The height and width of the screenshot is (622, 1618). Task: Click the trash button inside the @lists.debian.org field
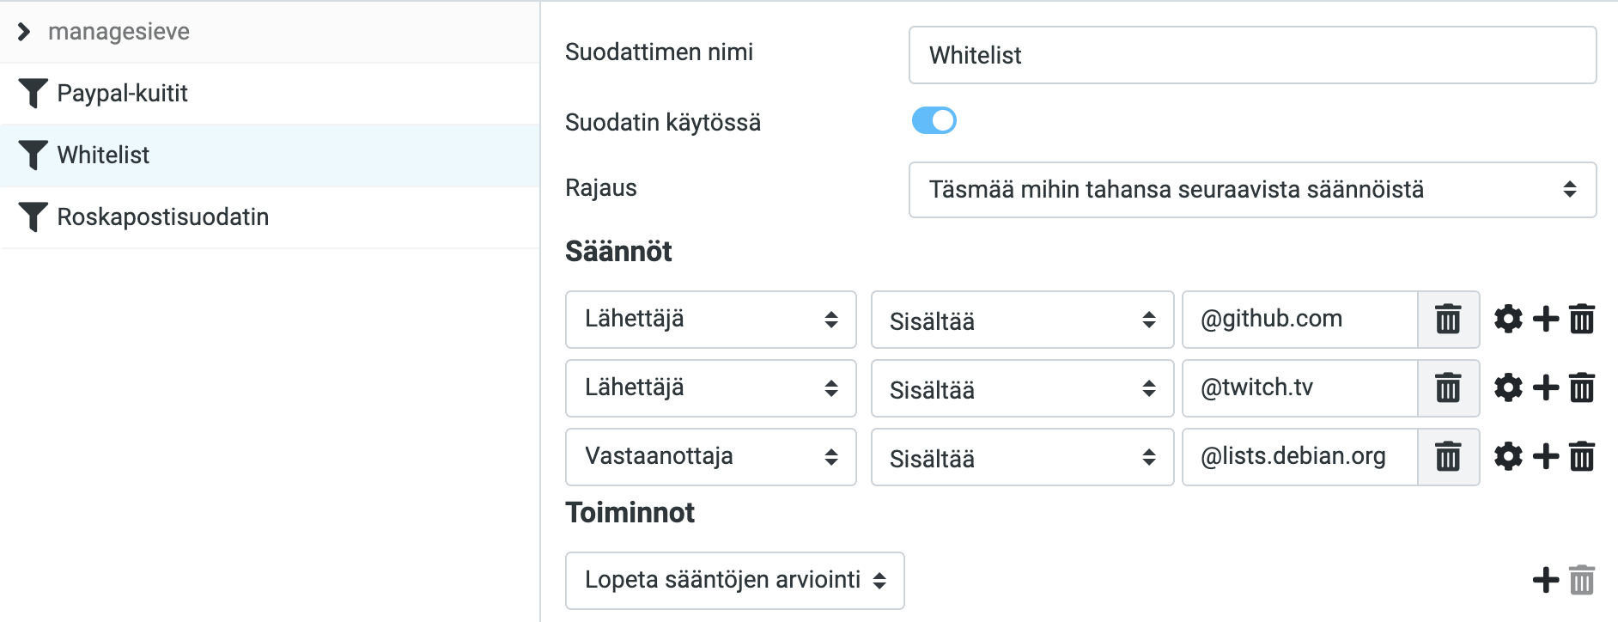point(1448,457)
